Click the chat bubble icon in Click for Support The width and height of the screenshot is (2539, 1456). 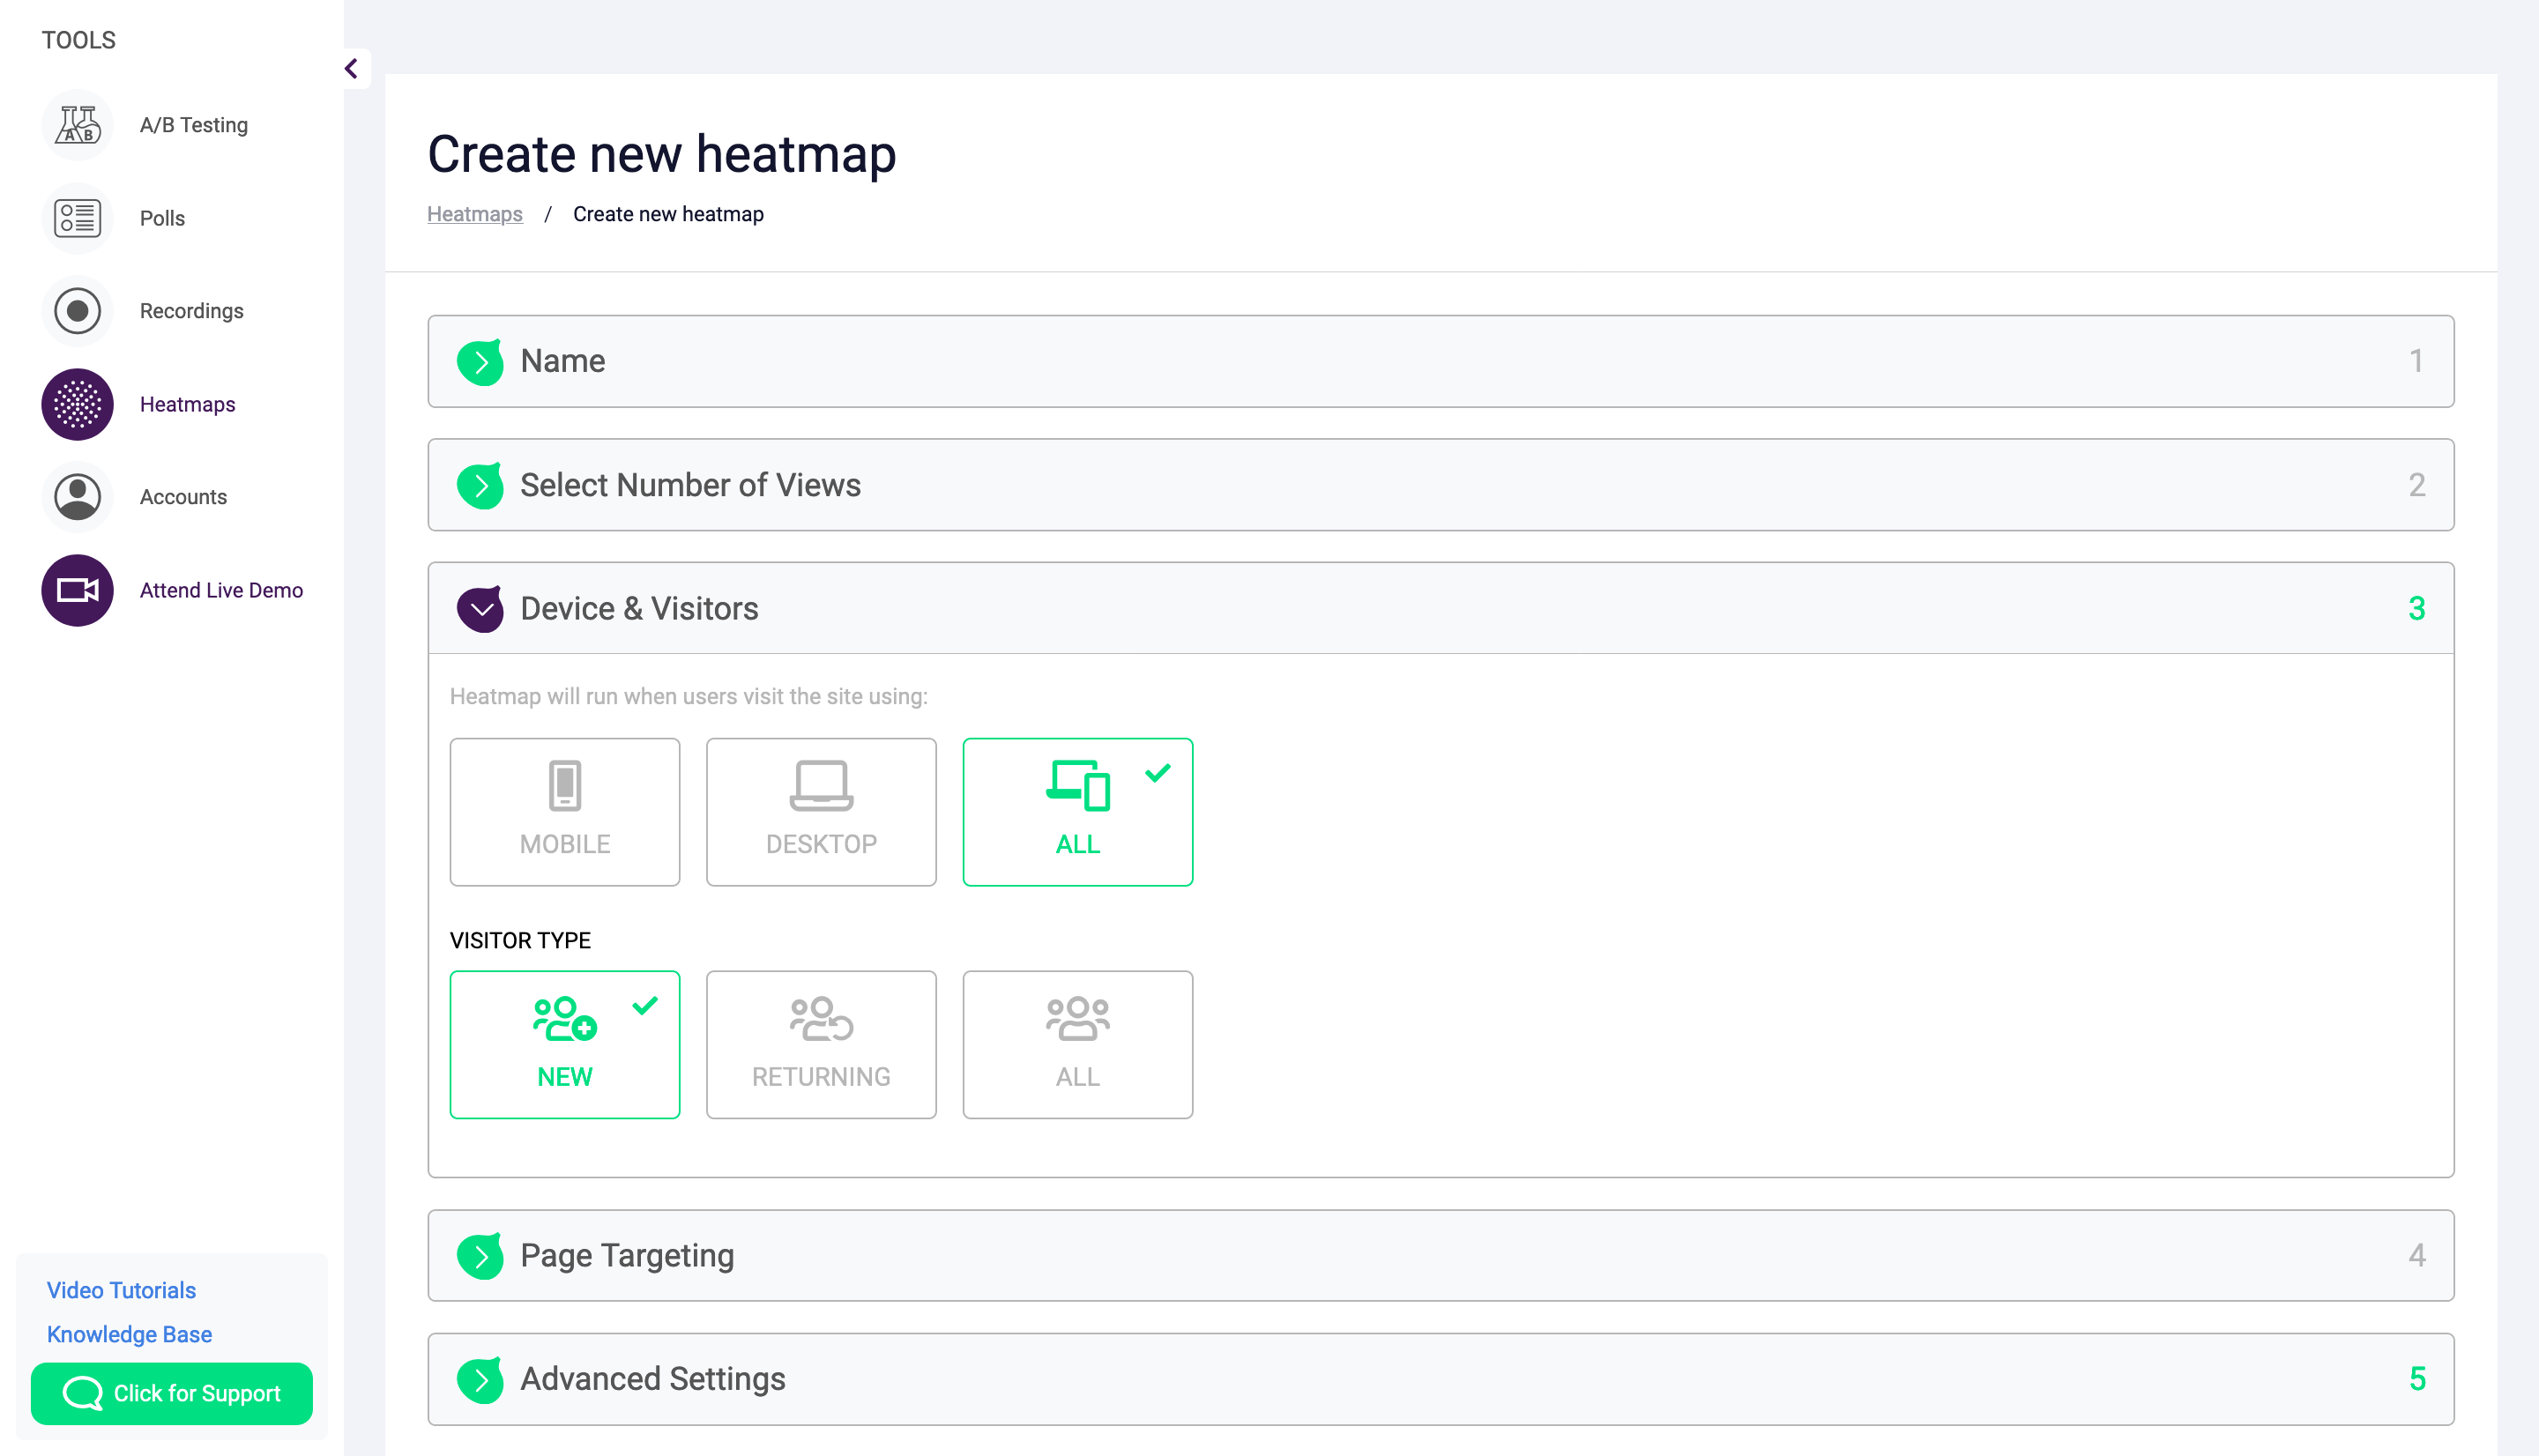82,1393
